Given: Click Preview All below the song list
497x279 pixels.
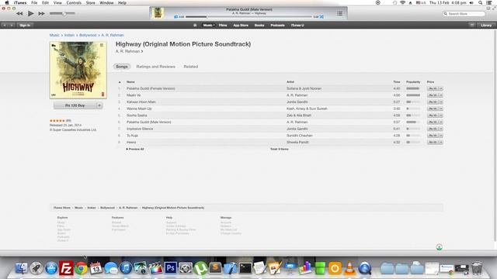Looking at the screenshot, I should pos(135,149).
